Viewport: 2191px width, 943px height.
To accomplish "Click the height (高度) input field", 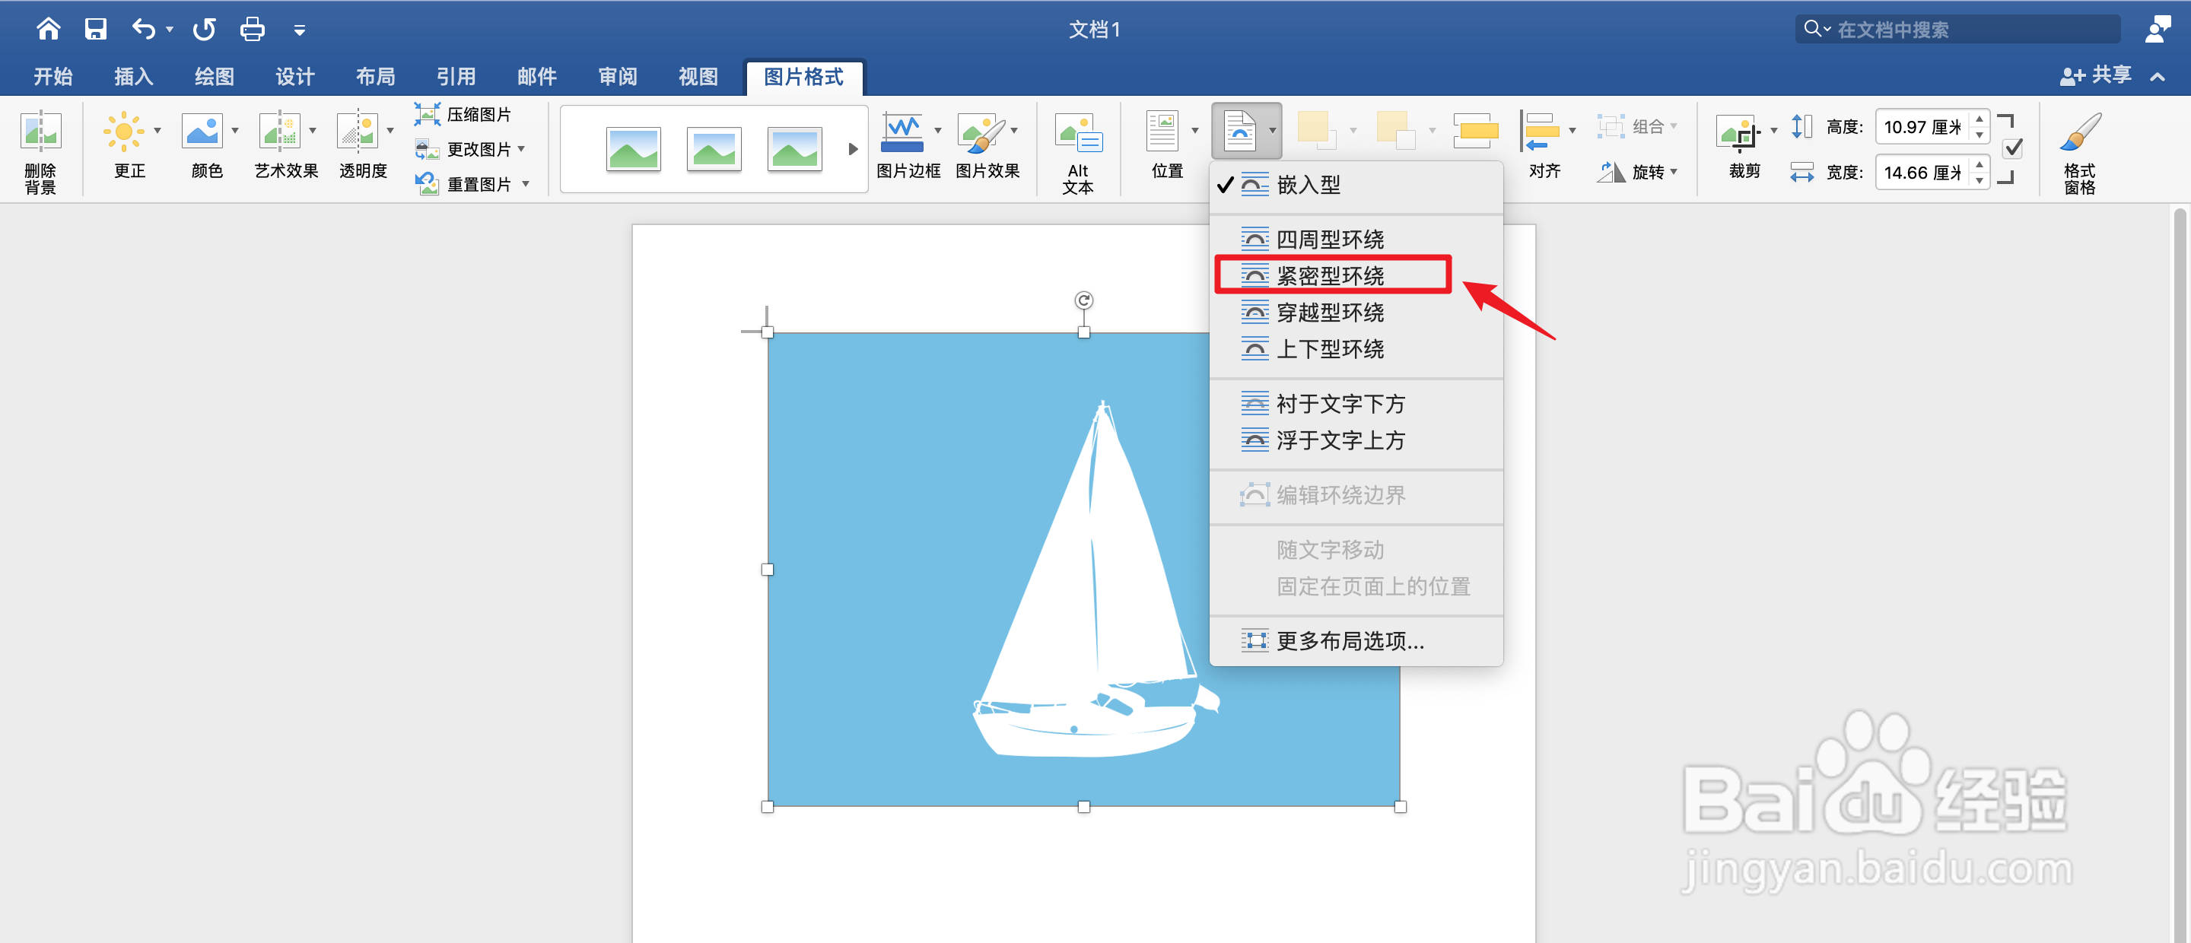I will tap(1922, 127).
